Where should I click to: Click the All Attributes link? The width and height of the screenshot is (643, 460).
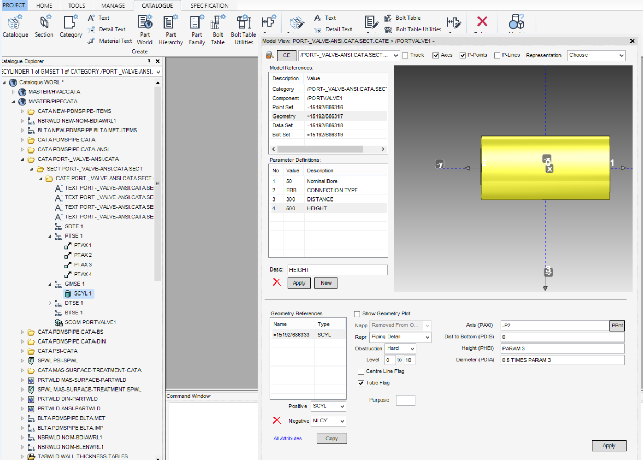[287, 438]
